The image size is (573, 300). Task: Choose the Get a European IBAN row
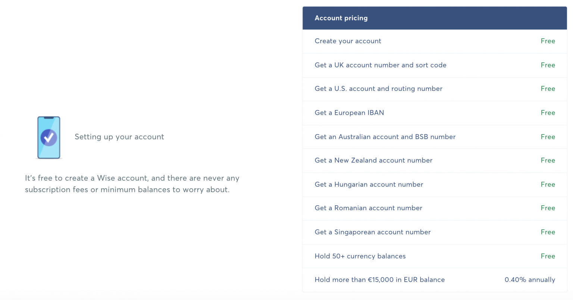pyautogui.click(x=435, y=113)
